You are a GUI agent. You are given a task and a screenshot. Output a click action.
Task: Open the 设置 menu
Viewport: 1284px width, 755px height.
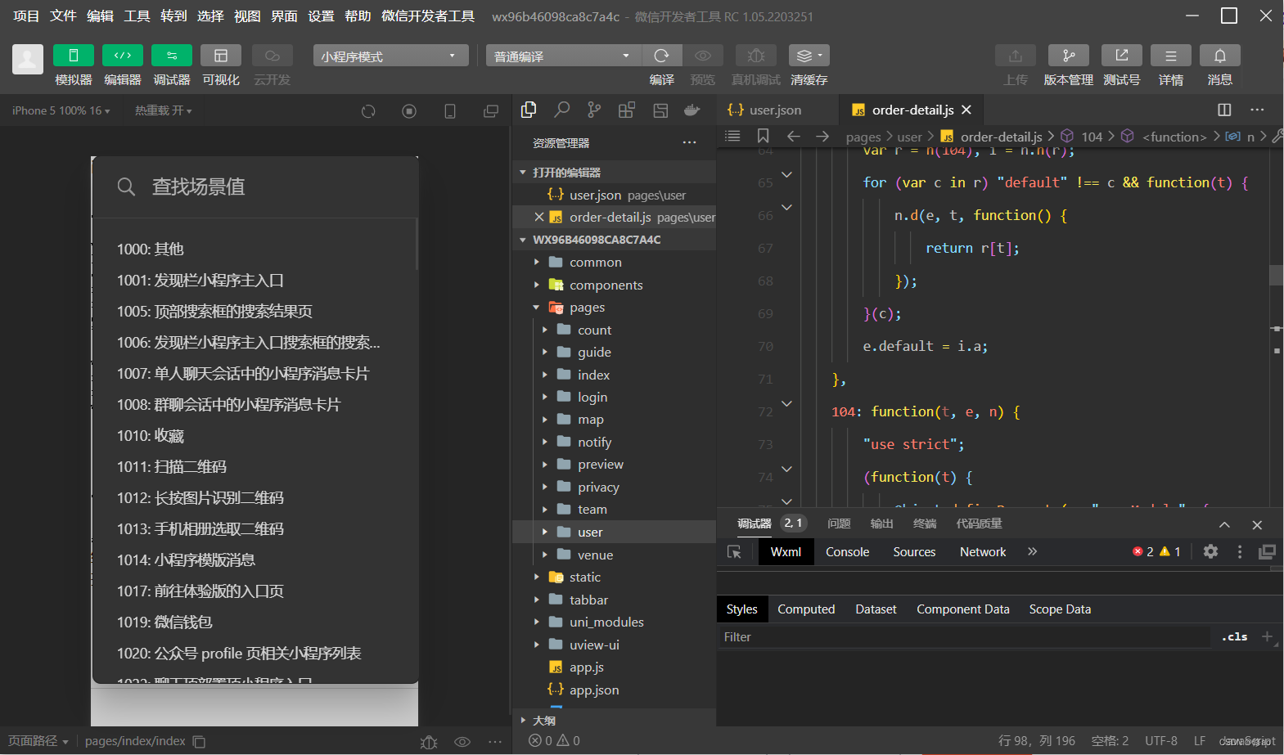coord(321,16)
